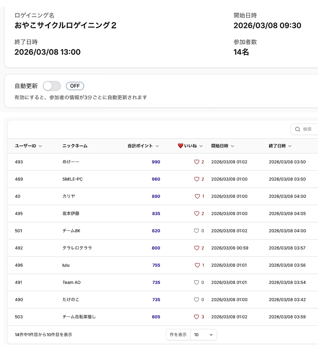Like めけーー with heart icon

pyautogui.click(x=197, y=162)
